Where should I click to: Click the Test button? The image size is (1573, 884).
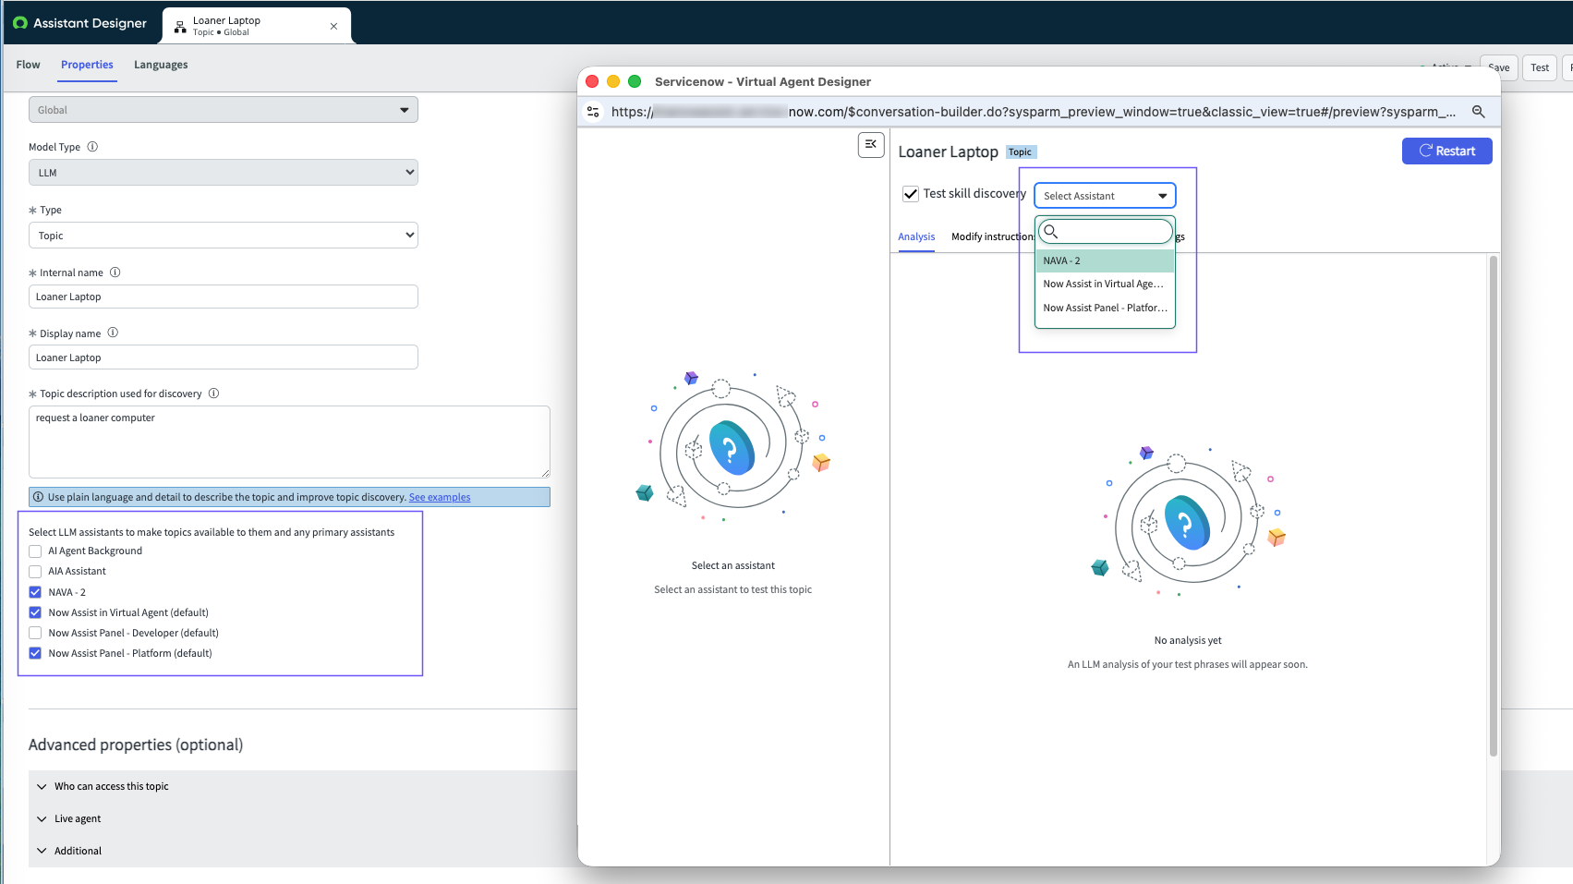pos(1540,67)
